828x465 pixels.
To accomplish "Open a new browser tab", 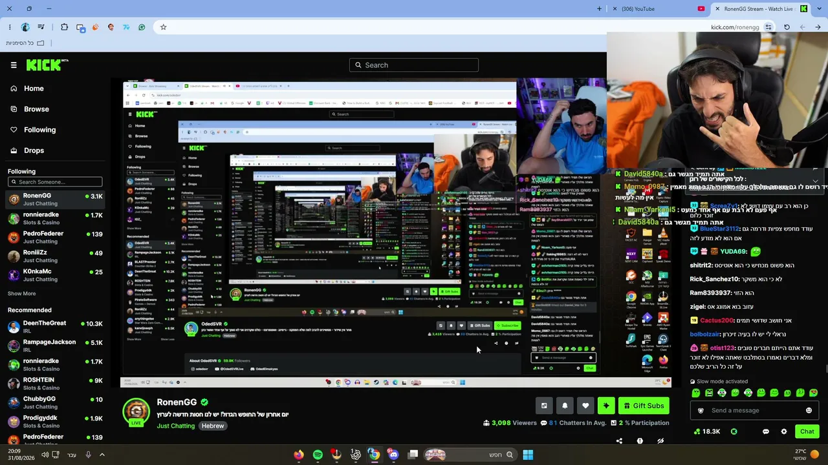I will click(x=599, y=9).
